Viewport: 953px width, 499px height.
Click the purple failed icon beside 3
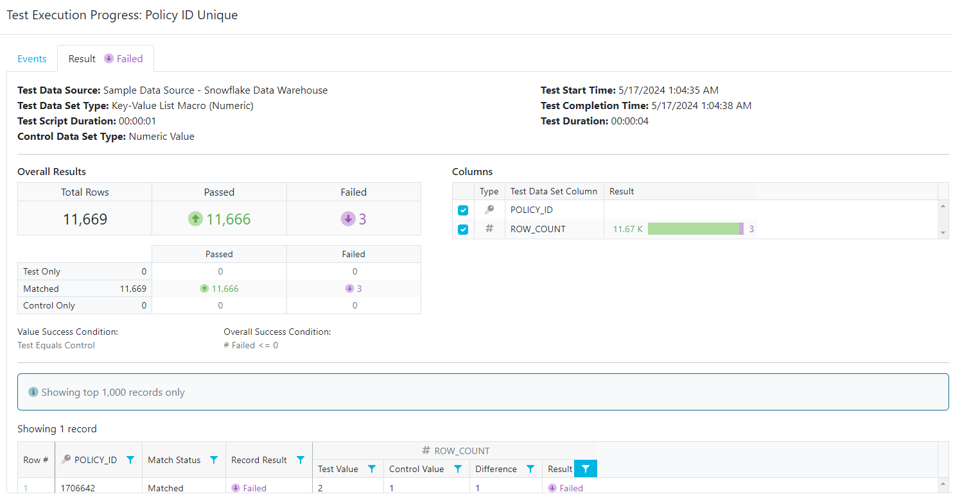[x=347, y=219]
